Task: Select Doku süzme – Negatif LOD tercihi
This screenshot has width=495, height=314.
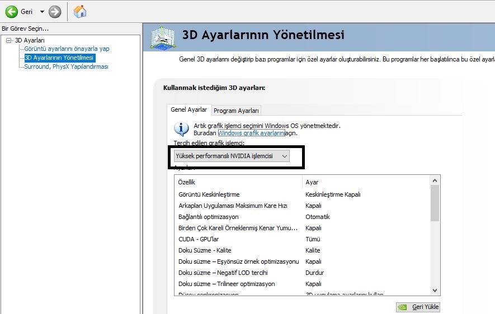Action: 302,273
